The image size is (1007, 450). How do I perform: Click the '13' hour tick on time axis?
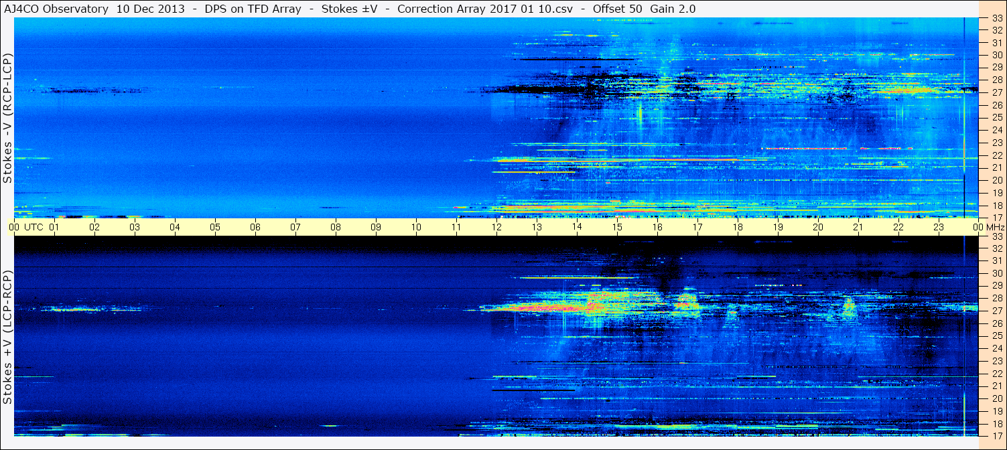point(537,227)
